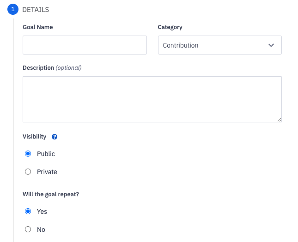The height and width of the screenshot is (242, 298).
Task: Click the Yes option label text
Action: (42, 212)
